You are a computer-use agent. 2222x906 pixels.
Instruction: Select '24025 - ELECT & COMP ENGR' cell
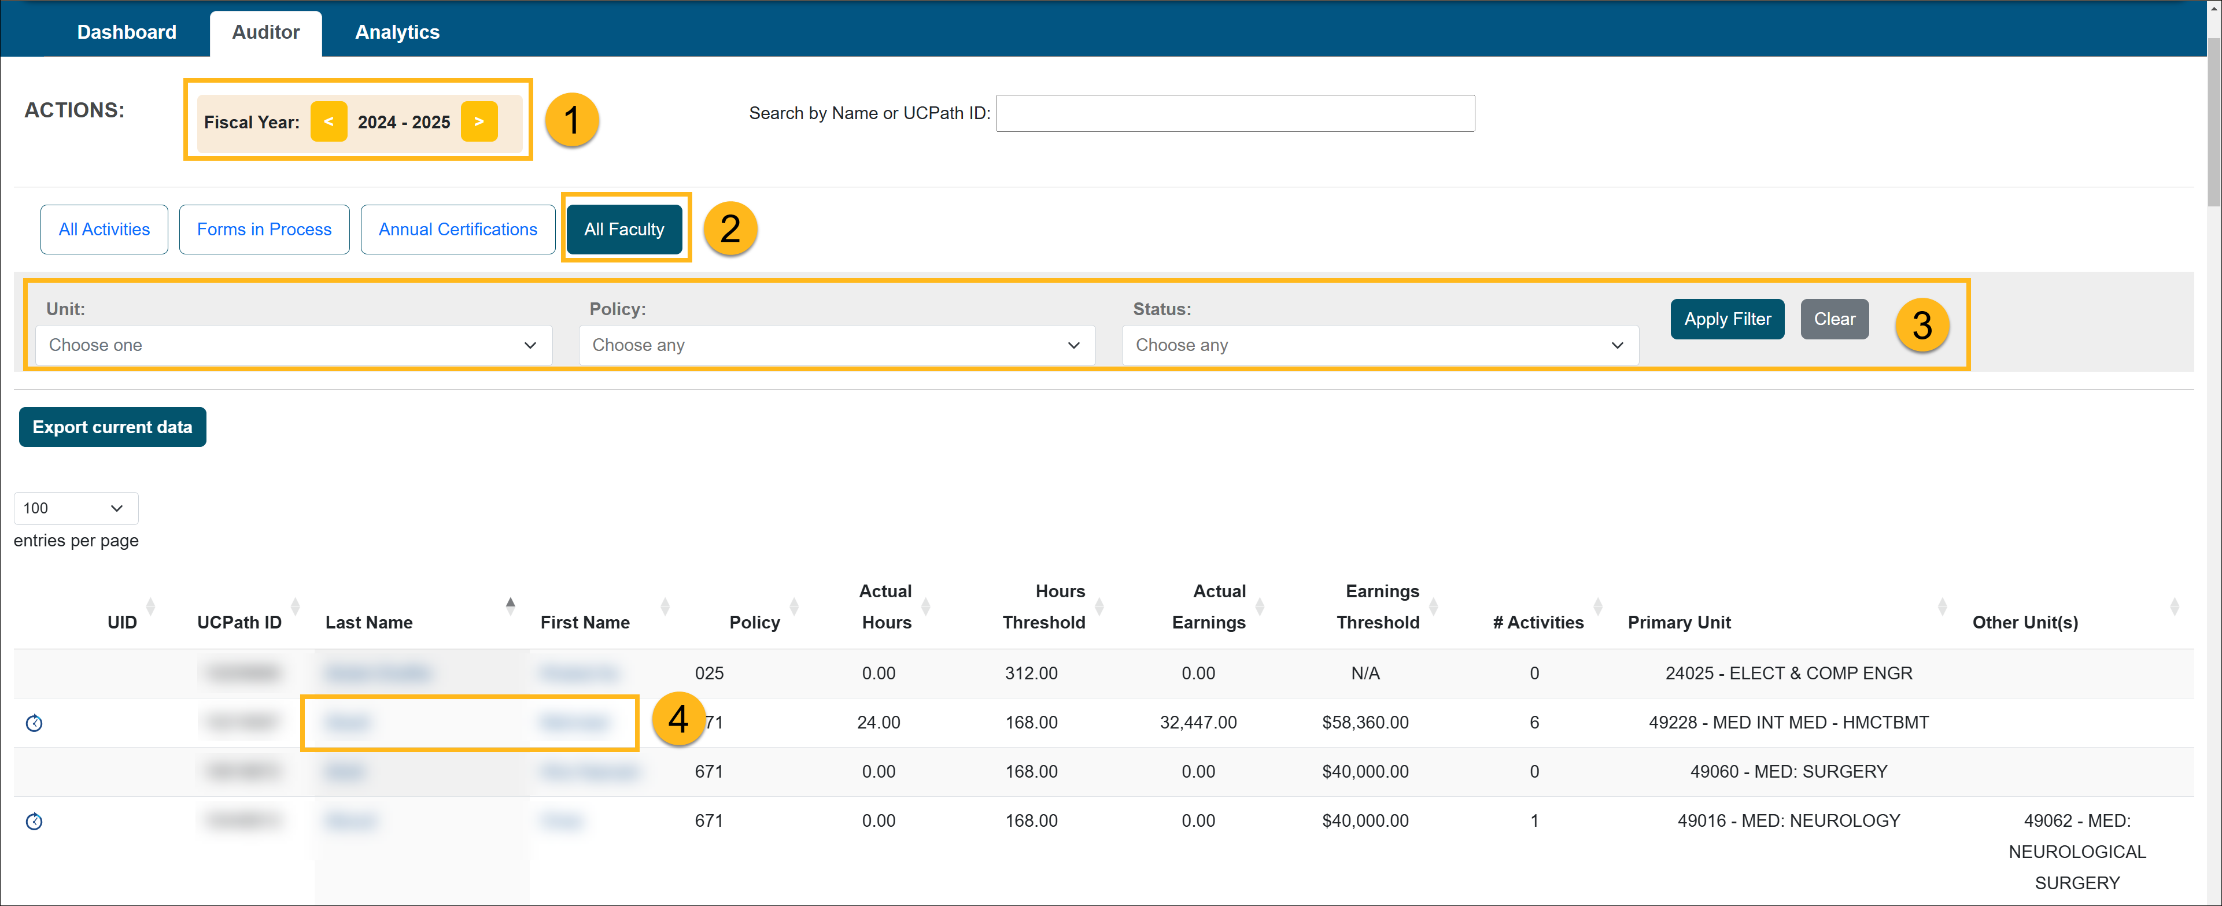tap(1788, 673)
